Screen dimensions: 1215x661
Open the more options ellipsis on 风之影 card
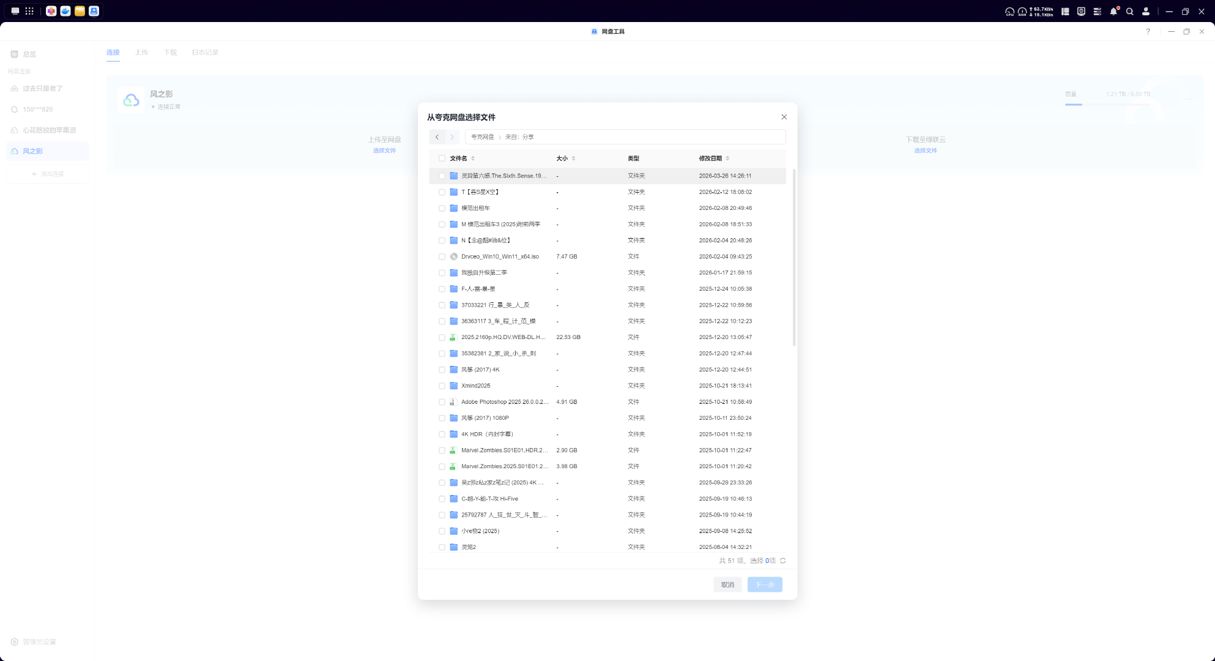(x=1189, y=99)
